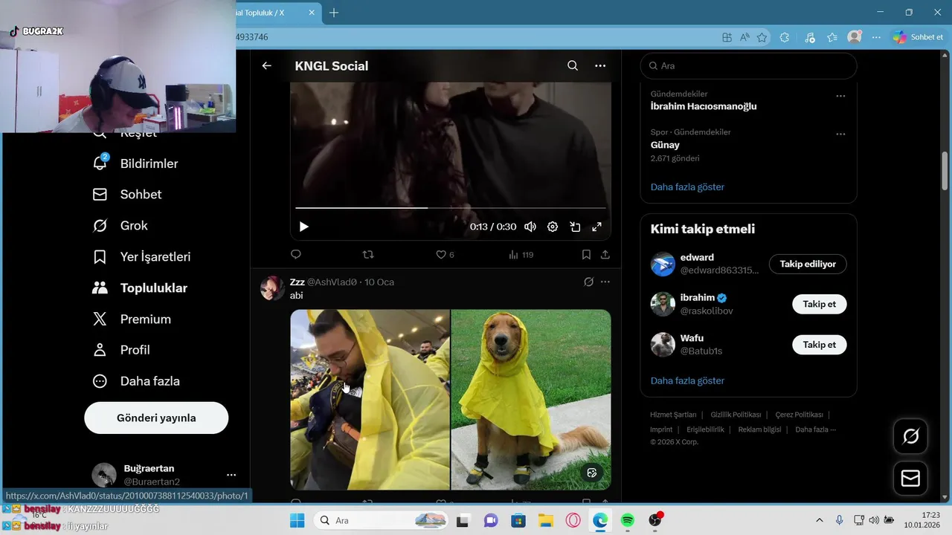The width and height of the screenshot is (952, 535).
Task: Open options for İbrahim Hacıosmanoğlu trend
Action: (x=840, y=96)
